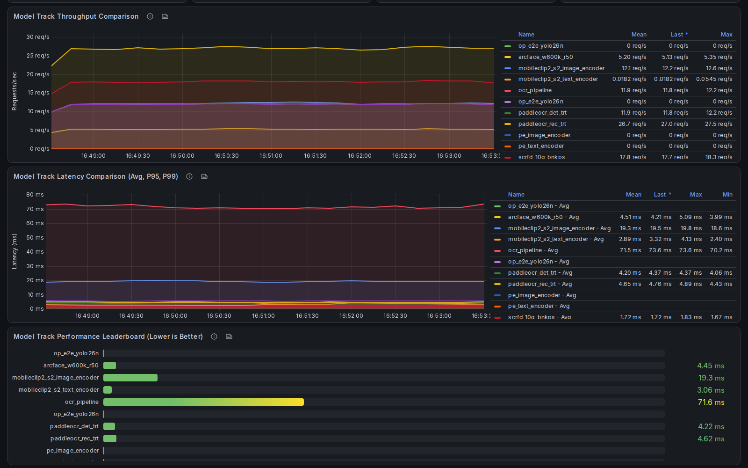
Task: Toggle ocr_pipeline - Avg series in latency legend
Action: (533, 250)
